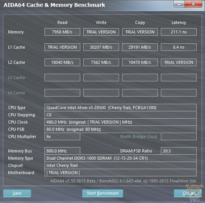Select L2 Cache Copy 10470 MB/s
Screen dimensions: 205x203
click(x=140, y=62)
